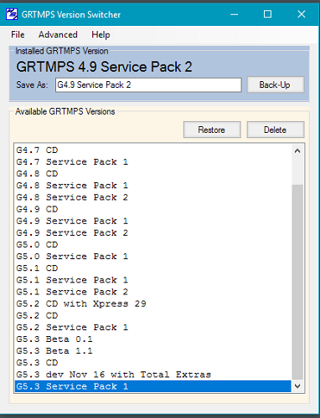Select G4.7 Service Pack 1 entry
The width and height of the screenshot is (320, 418).
point(153,162)
